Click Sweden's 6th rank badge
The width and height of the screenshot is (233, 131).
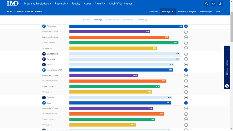point(44,97)
